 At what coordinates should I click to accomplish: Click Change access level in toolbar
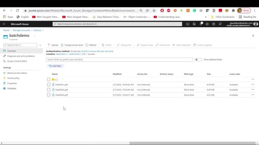[72, 45]
